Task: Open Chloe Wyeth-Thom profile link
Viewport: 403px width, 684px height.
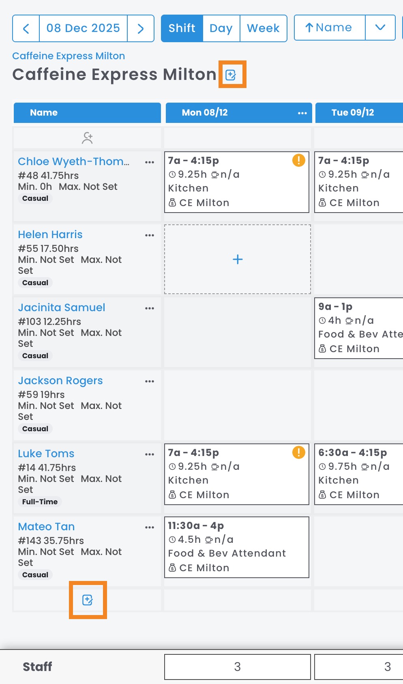Action: tap(73, 161)
